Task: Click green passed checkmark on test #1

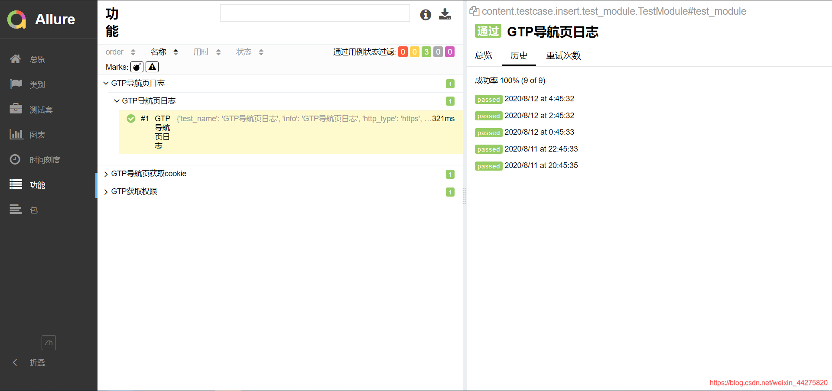Action: coord(131,119)
